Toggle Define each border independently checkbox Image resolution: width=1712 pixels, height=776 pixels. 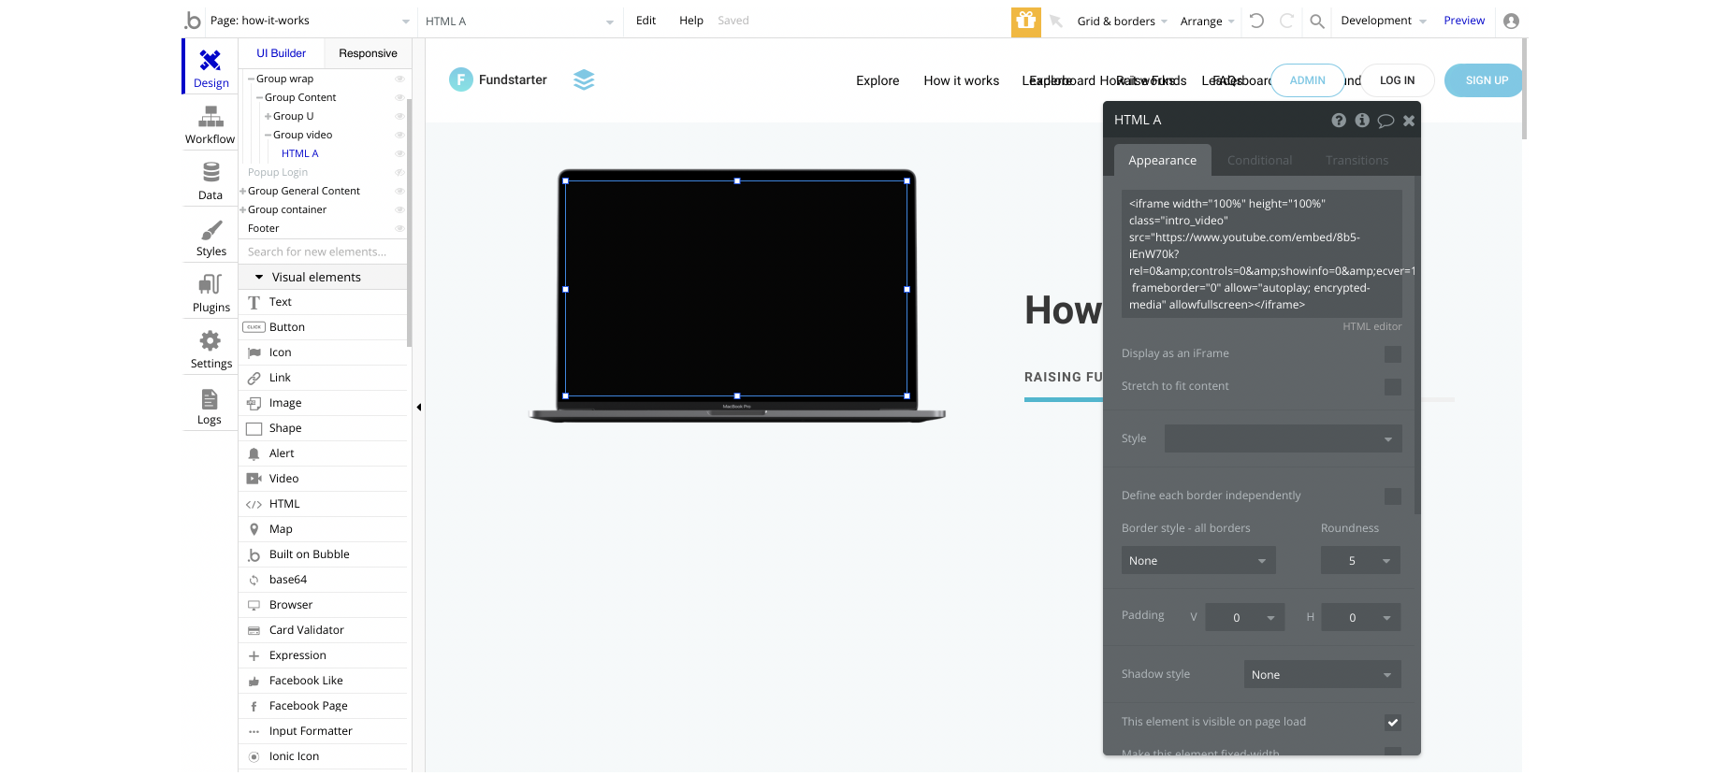pos(1392,496)
